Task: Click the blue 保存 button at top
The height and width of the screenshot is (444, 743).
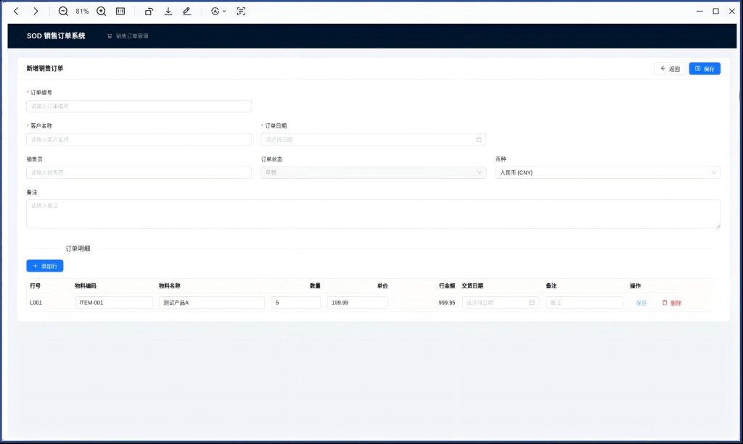Action: (705, 69)
